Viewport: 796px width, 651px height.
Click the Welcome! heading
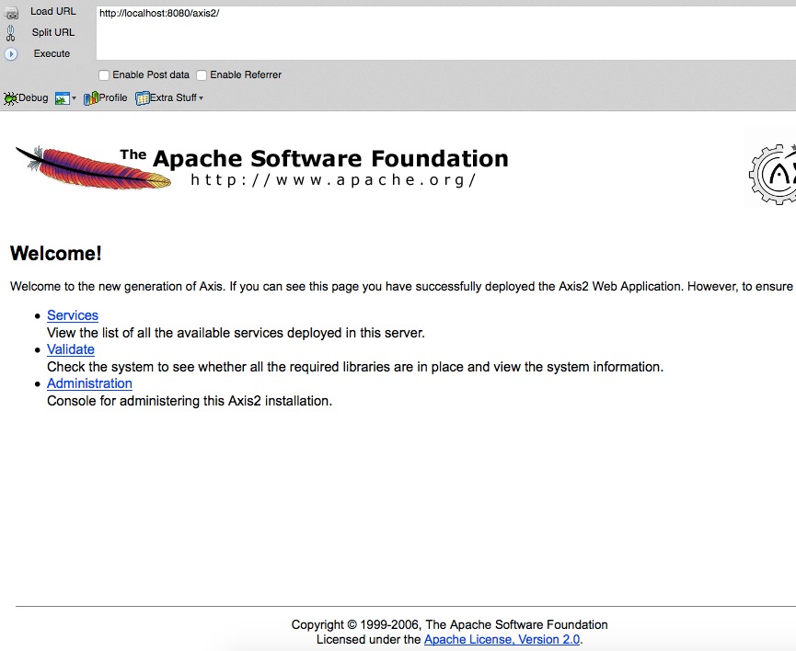[56, 253]
